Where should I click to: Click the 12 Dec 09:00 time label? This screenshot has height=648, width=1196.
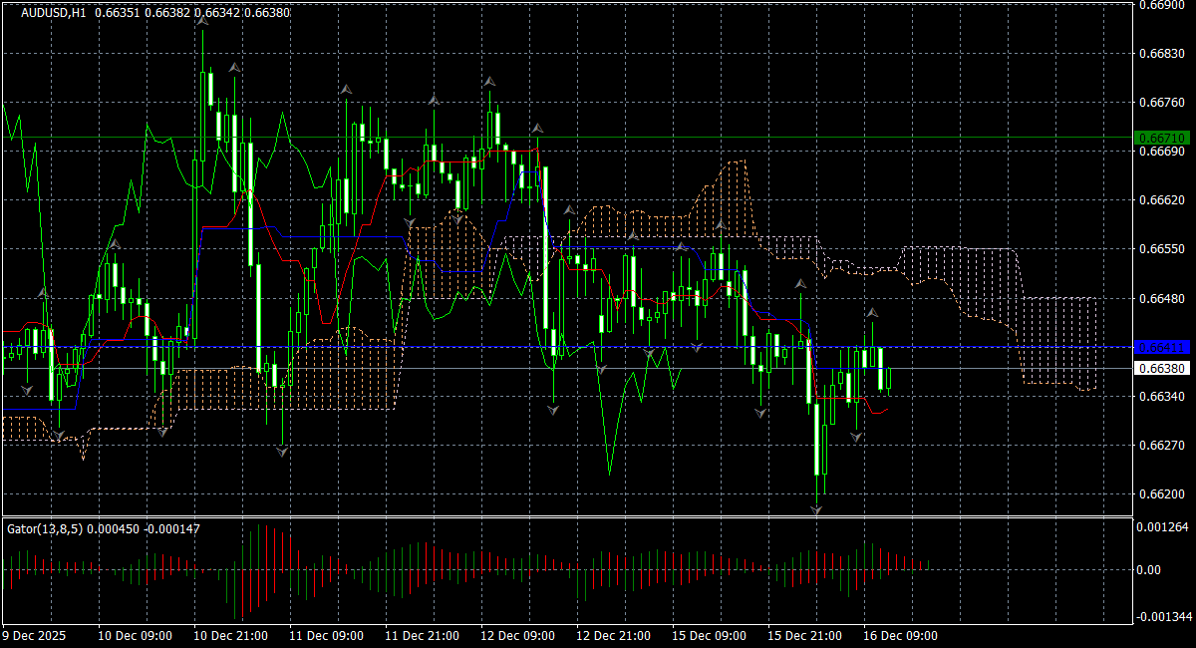(x=516, y=636)
